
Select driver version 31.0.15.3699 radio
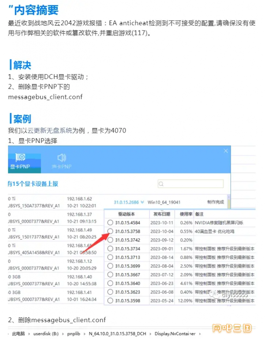coord(110,266)
